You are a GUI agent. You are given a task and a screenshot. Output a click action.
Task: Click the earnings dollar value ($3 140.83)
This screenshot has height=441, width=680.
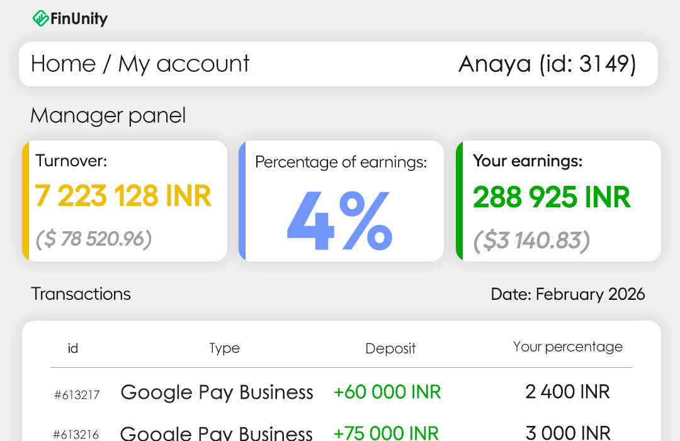531,240
